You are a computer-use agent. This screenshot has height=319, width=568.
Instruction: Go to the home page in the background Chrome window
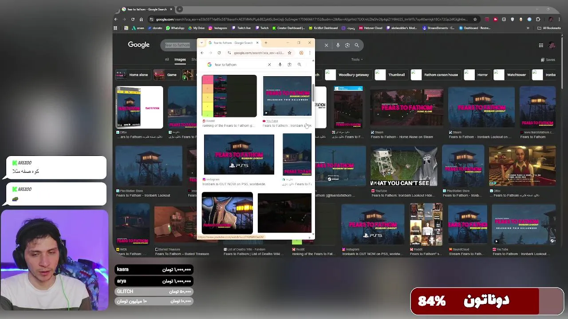pos(141,19)
